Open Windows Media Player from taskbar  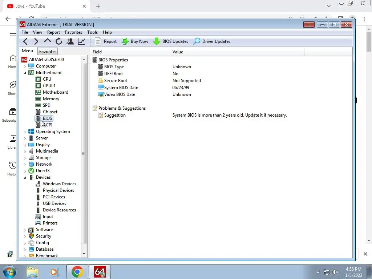pos(54,272)
